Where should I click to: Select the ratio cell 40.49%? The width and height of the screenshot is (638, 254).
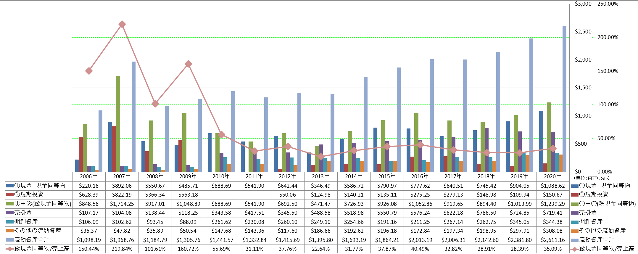(x=420, y=249)
